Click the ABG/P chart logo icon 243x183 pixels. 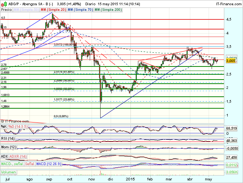(x=4, y=3)
